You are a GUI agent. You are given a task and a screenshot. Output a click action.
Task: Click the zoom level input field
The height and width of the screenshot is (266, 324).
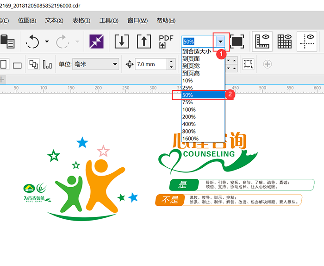(199, 42)
